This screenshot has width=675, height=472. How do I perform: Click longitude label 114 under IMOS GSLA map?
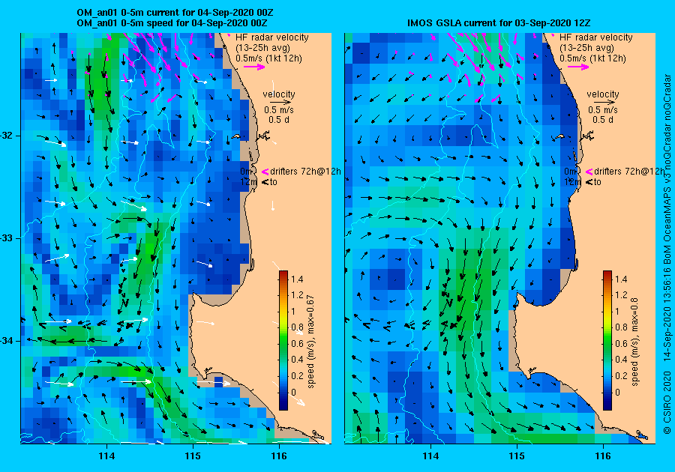(430, 456)
